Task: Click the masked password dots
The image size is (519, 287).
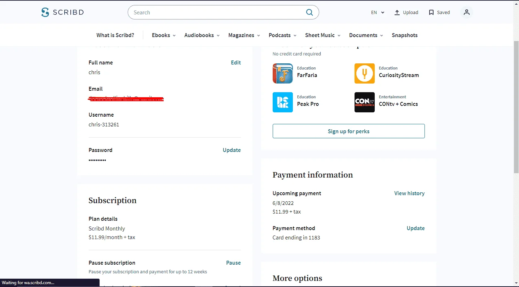Action: point(97,160)
